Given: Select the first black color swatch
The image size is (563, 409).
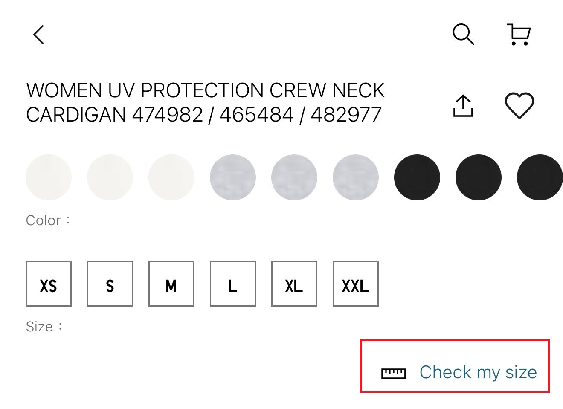Looking at the screenshot, I should (x=417, y=177).
